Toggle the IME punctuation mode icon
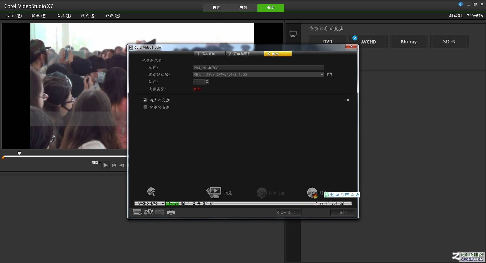 342,194
